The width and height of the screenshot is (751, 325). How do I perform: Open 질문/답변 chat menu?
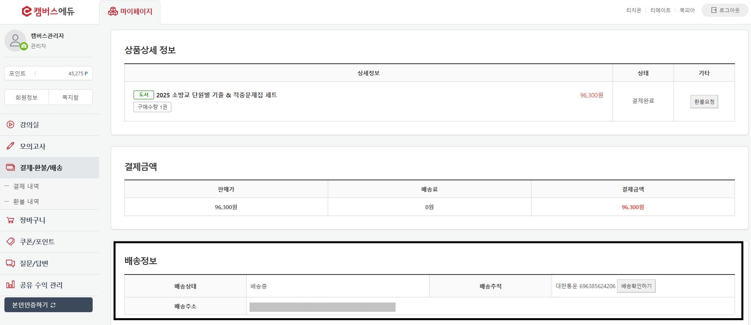34,263
